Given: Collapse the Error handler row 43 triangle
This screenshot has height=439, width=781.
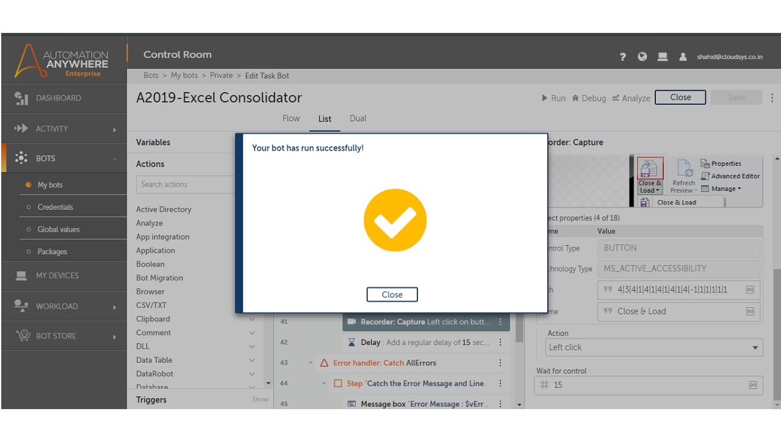Looking at the screenshot, I should pos(311,363).
